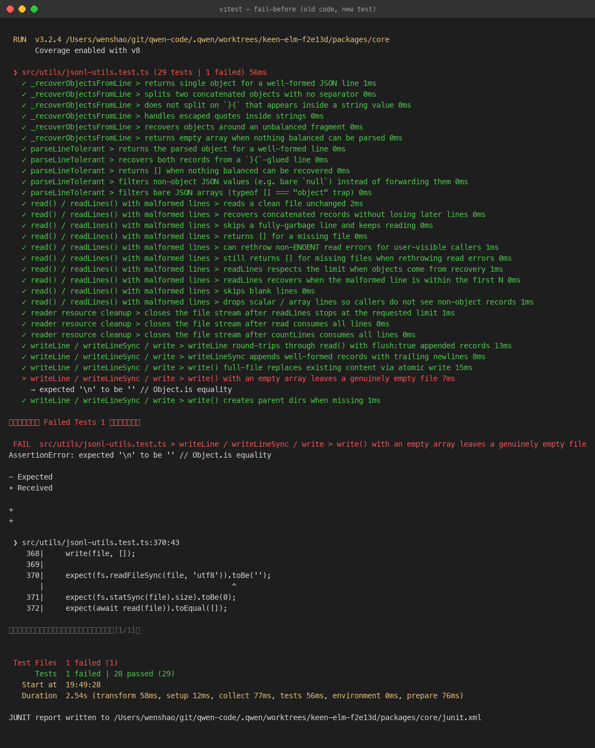Click the window title 'vitest — fail-before'
This screenshot has height=748, width=595.
point(297,9)
